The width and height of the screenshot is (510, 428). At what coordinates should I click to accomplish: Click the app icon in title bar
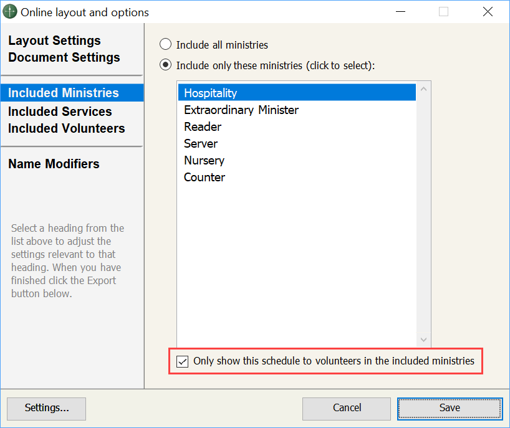click(11, 12)
